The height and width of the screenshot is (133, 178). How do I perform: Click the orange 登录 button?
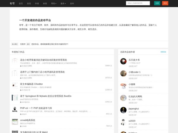pos(165,3)
